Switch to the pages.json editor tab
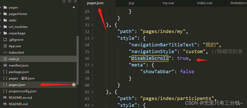The width and height of the screenshot is (247, 108). pos(97,3)
